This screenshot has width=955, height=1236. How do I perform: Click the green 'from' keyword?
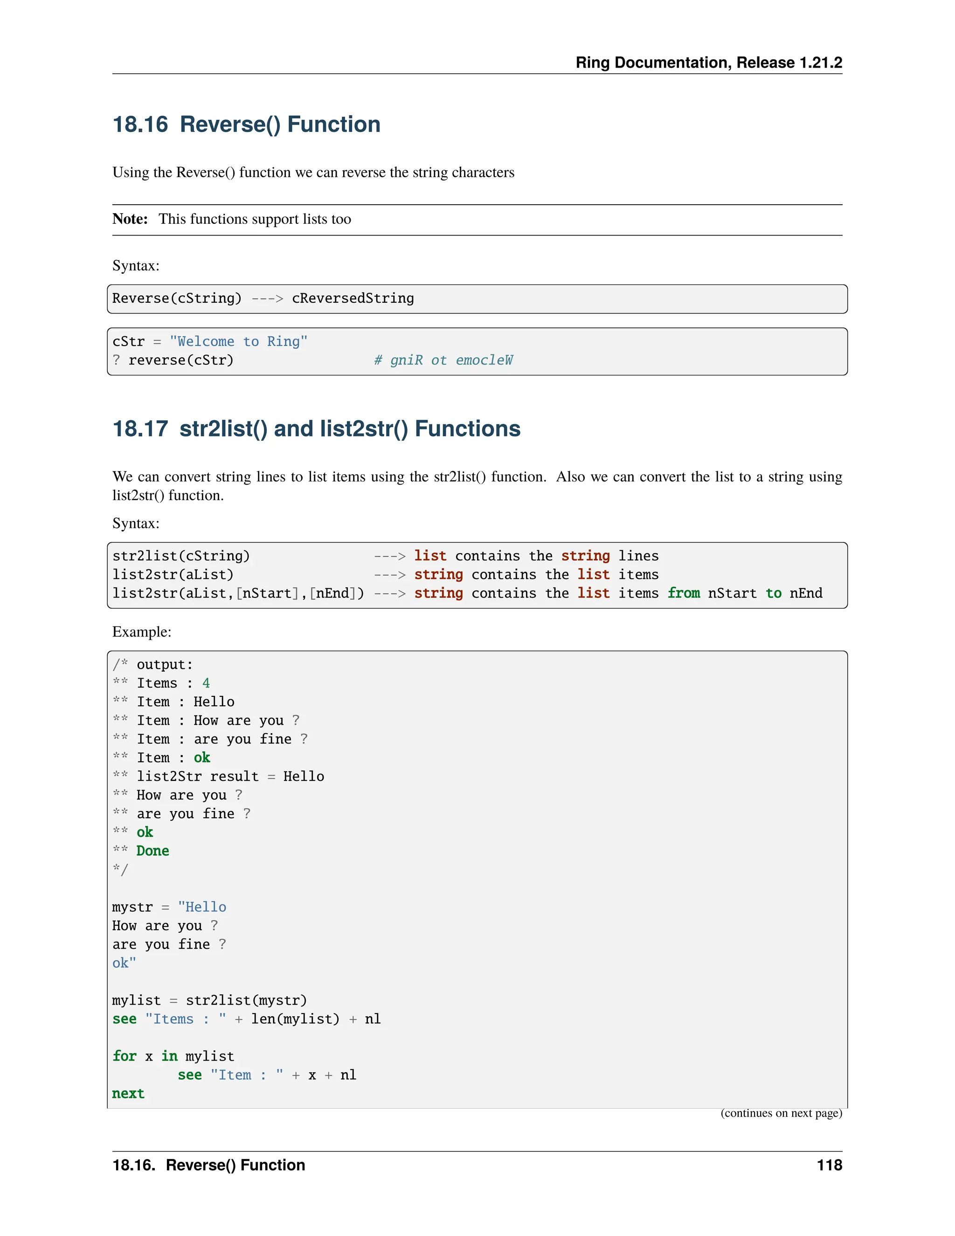683,593
